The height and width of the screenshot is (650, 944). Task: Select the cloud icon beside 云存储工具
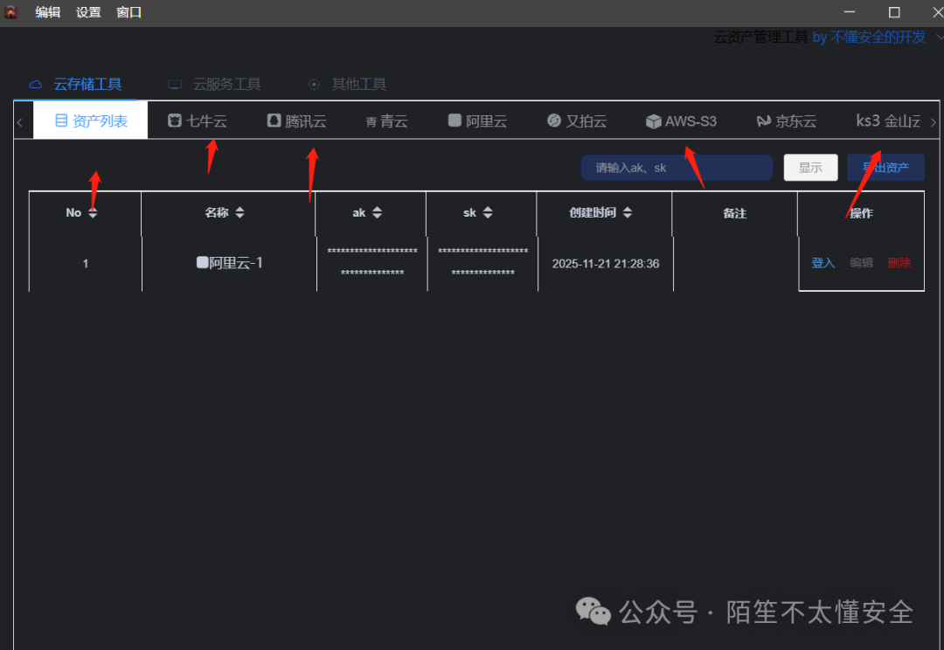tap(35, 84)
